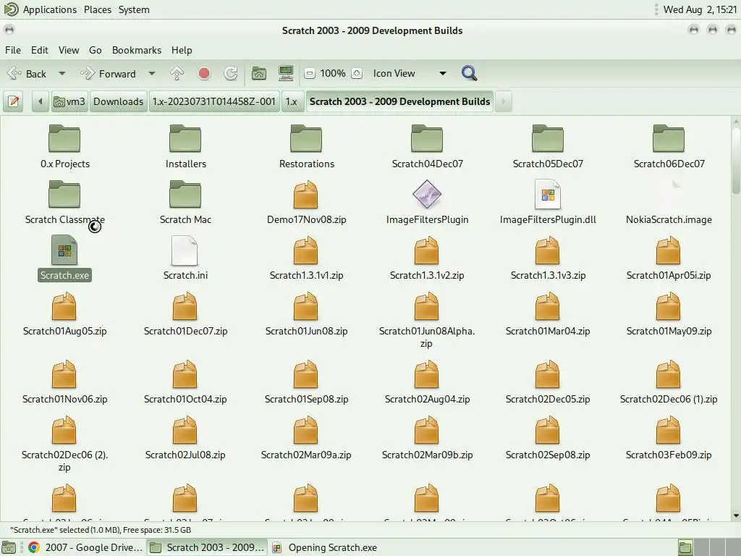Click the clock showing Wed Aug 2
Image resolution: width=741 pixels, height=556 pixels.
click(700, 9)
